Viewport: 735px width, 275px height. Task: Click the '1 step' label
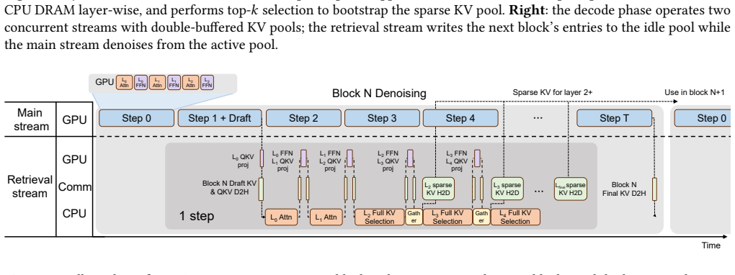tap(197, 217)
